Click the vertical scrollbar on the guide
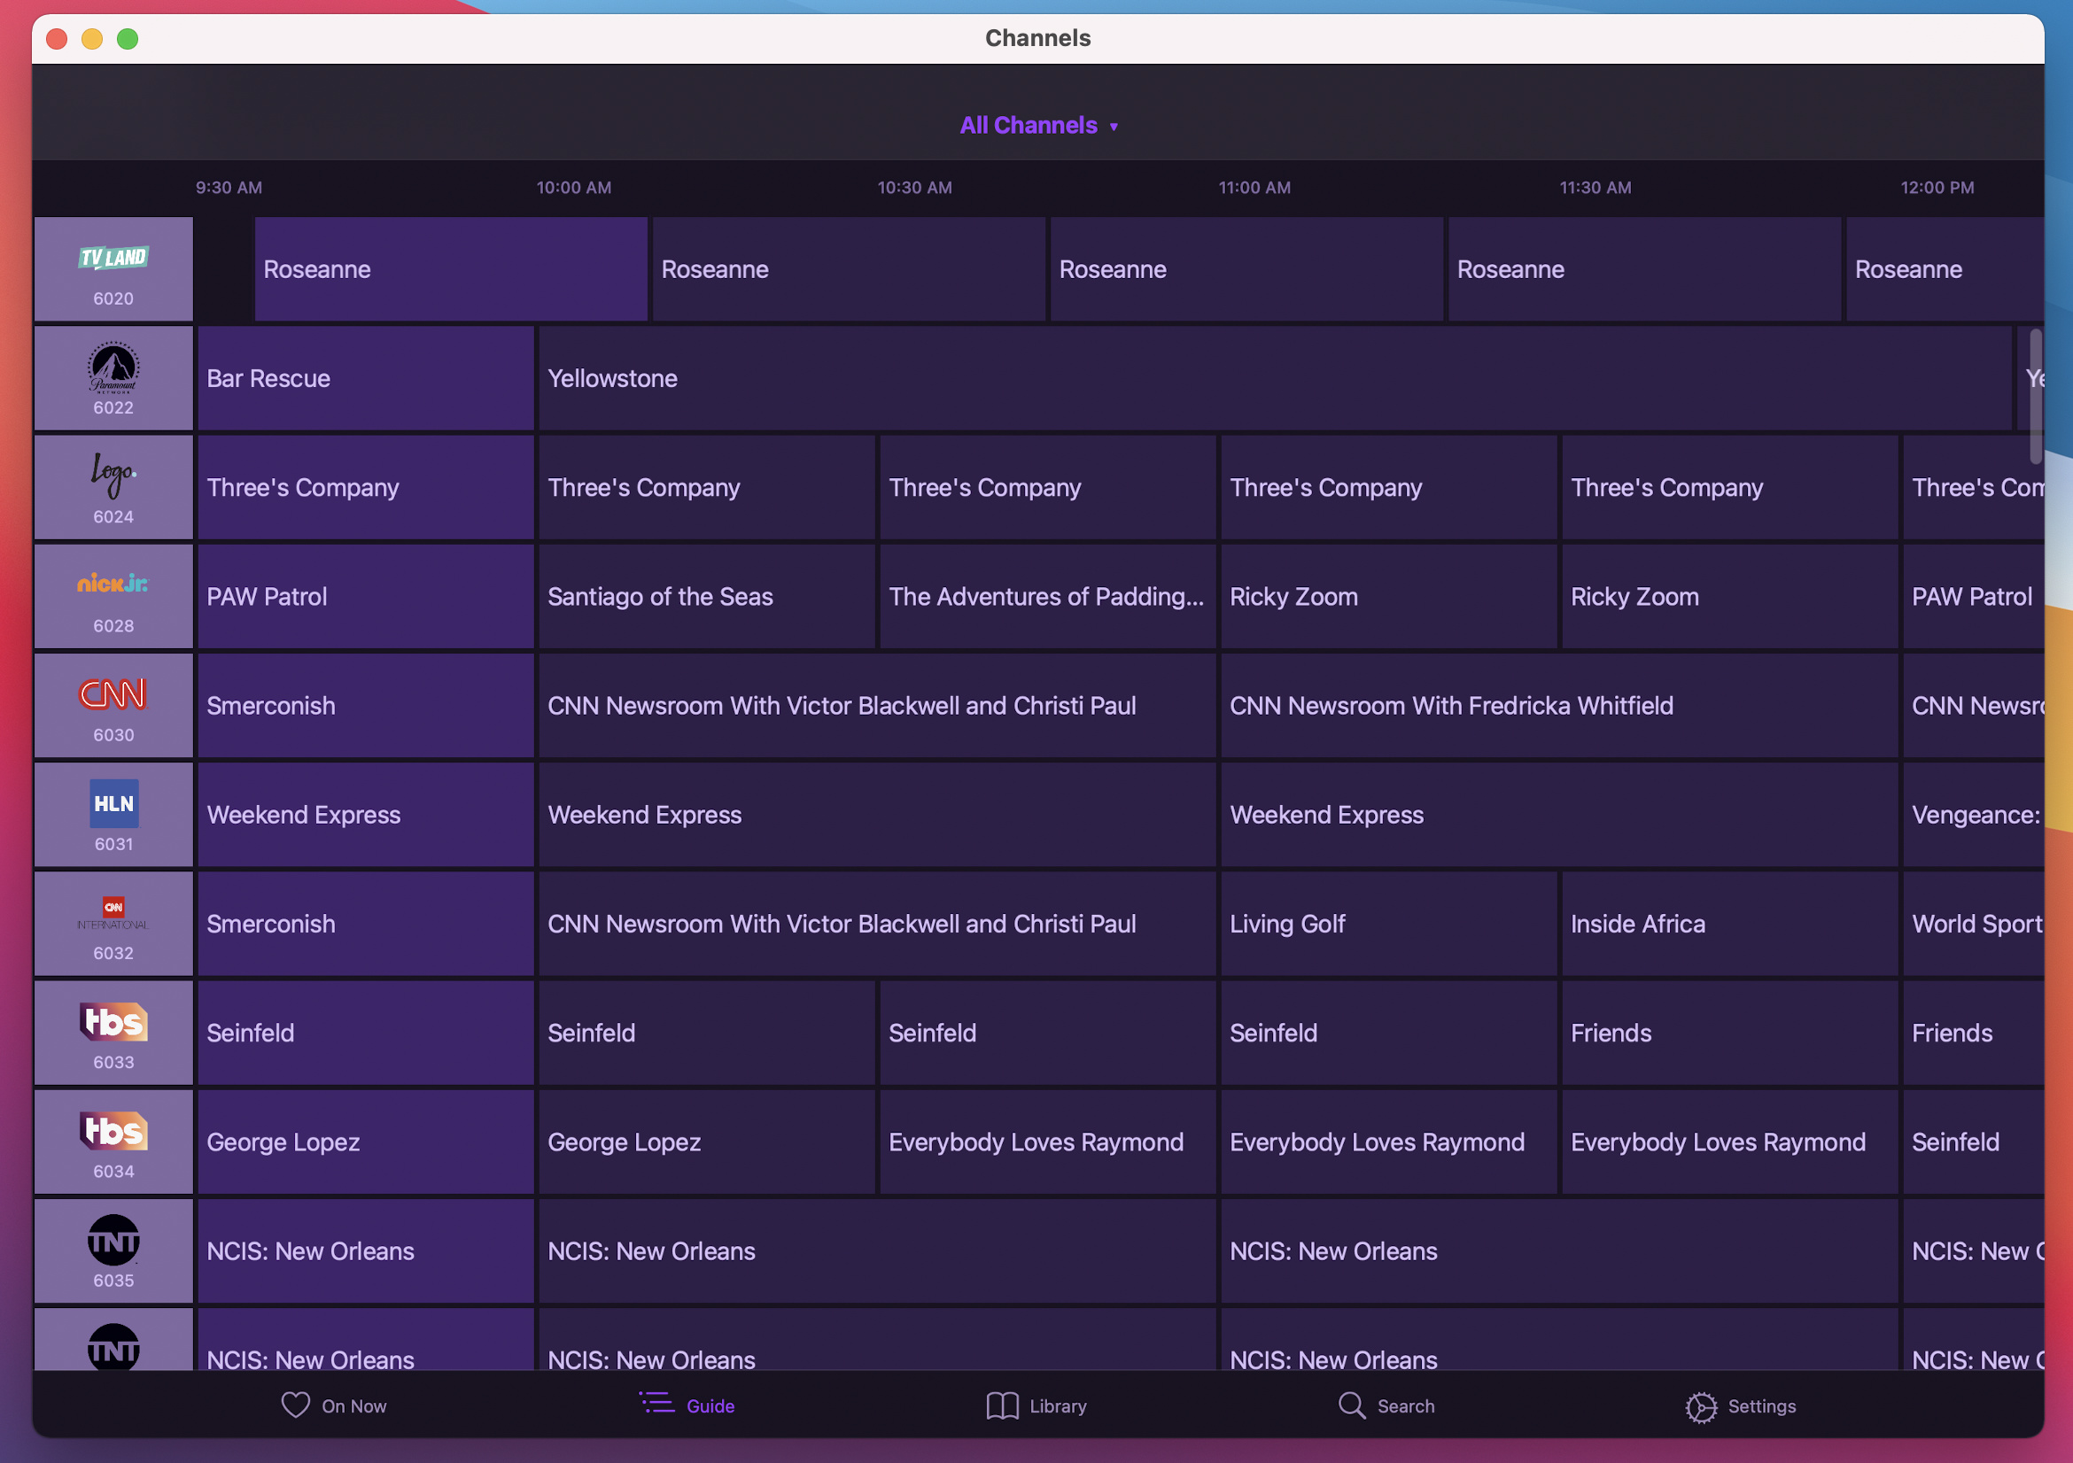The width and height of the screenshot is (2073, 1463). point(2035,395)
